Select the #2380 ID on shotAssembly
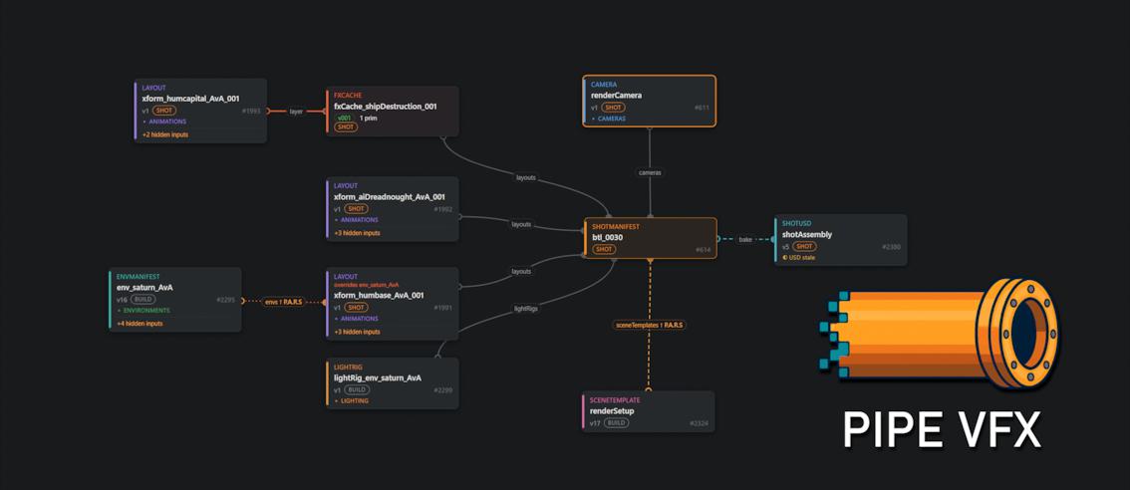The width and height of the screenshot is (1130, 490). pos(891,246)
